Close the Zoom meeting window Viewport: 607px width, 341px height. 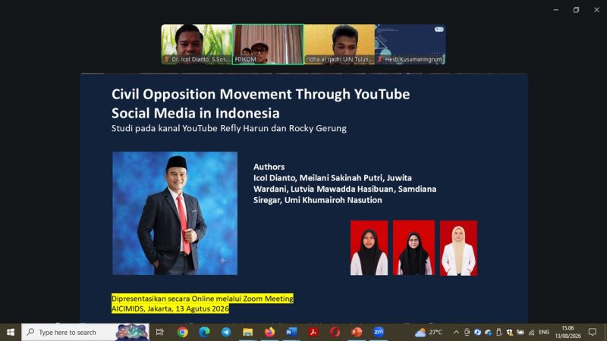tap(596, 10)
